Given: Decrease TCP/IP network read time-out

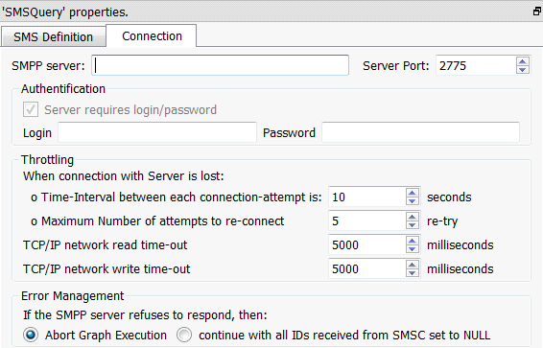Looking at the screenshot, I should [x=413, y=249].
